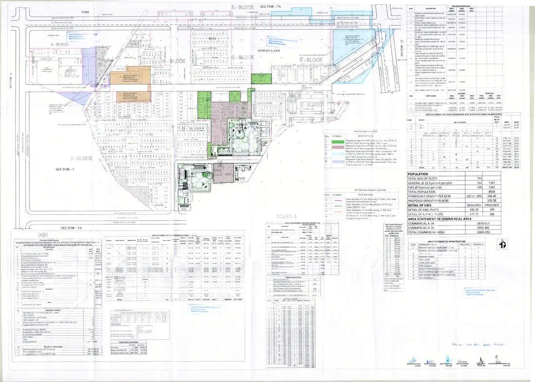Click the value '1341'

[492, 187]
